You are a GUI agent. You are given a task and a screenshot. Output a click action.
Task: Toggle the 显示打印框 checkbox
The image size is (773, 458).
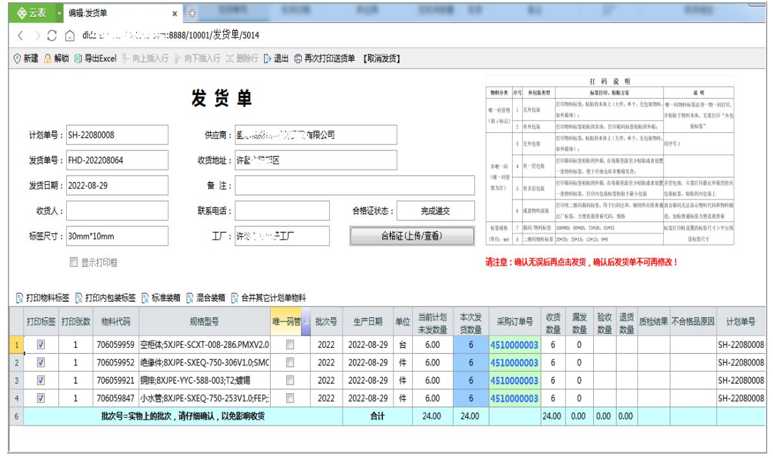point(74,262)
